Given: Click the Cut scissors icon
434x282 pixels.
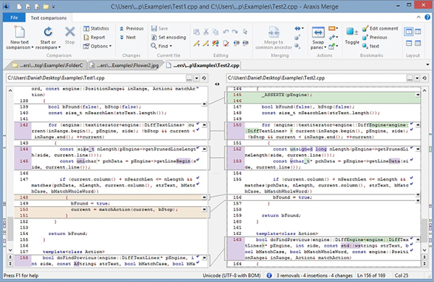Looking at the screenshot, I should coord(206,32).
